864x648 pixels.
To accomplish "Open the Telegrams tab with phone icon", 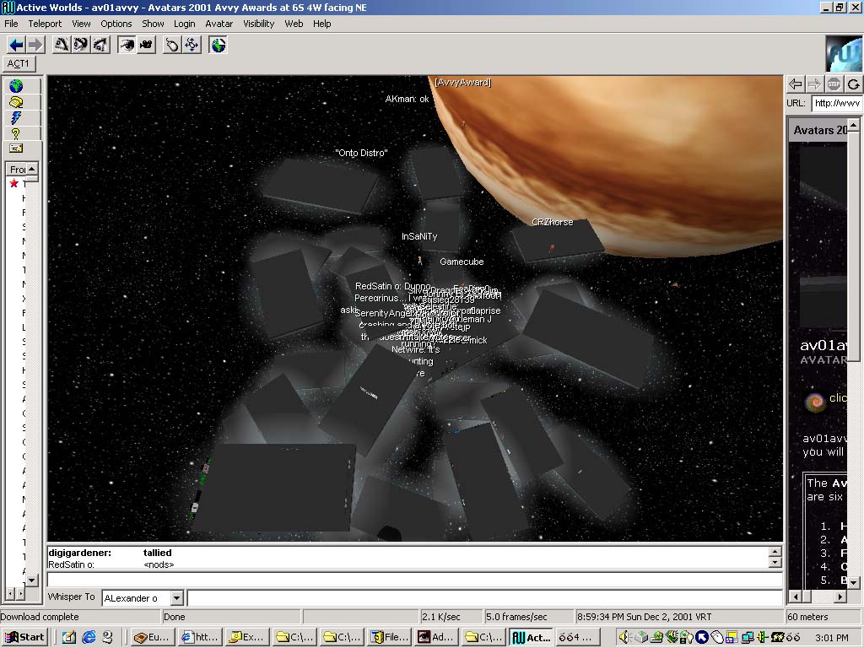I will [x=15, y=102].
